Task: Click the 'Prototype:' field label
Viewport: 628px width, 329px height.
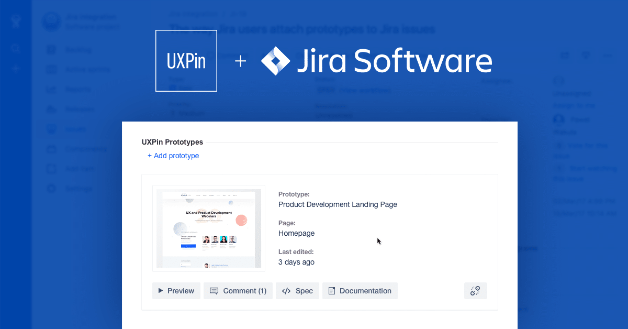Action: pos(294,194)
